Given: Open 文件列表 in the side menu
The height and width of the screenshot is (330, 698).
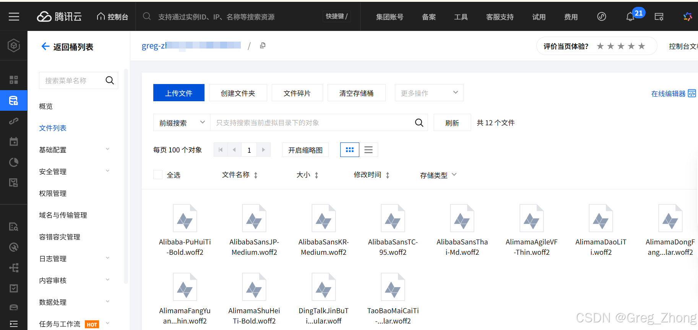Looking at the screenshot, I should pos(53,128).
